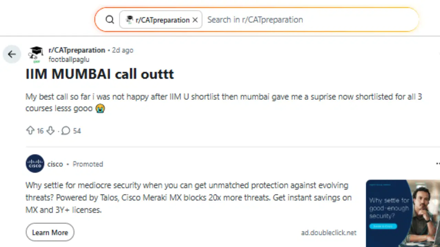Open the cisco advertiser name link

55,164
